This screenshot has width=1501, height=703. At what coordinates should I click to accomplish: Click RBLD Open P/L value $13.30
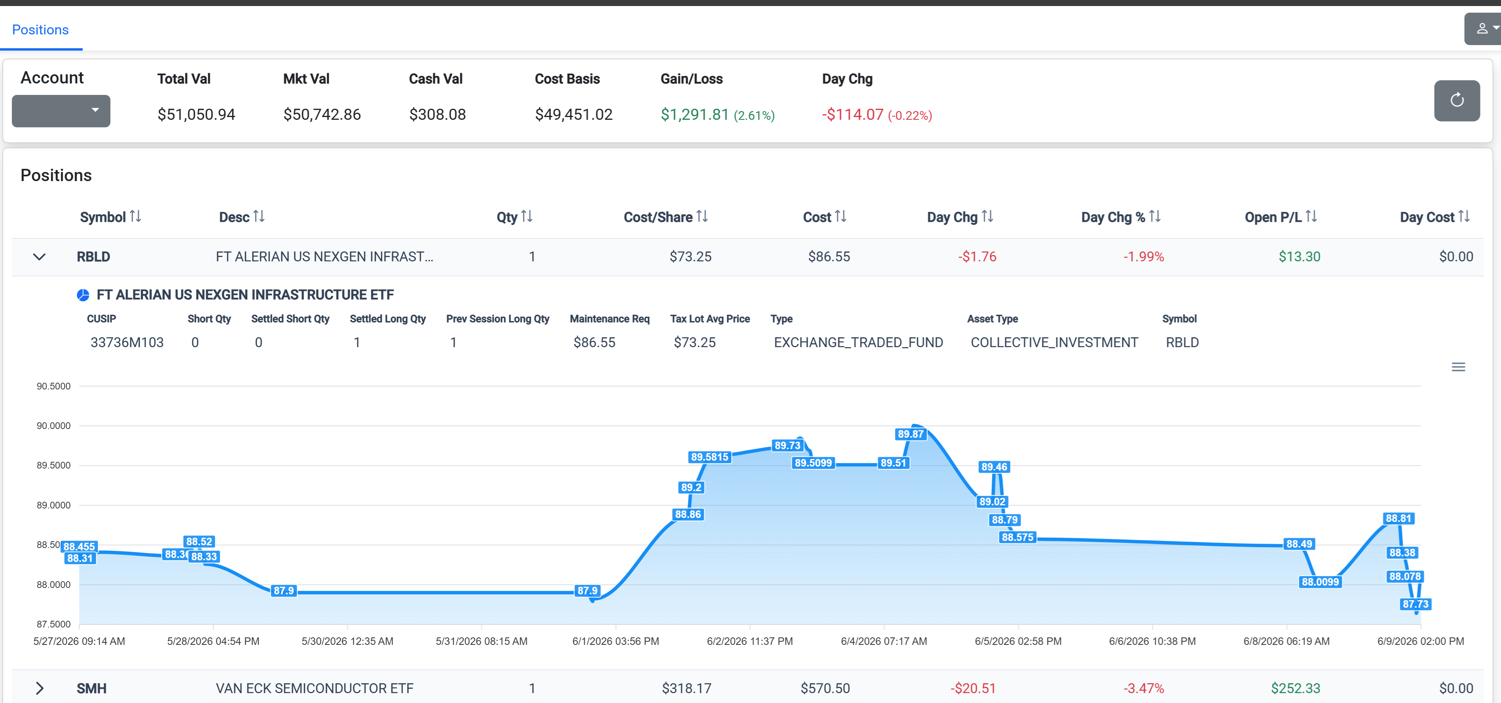point(1300,257)
